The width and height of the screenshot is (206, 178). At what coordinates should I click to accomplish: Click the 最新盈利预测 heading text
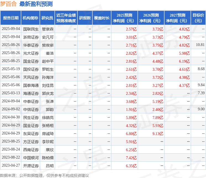click(36, 4)
